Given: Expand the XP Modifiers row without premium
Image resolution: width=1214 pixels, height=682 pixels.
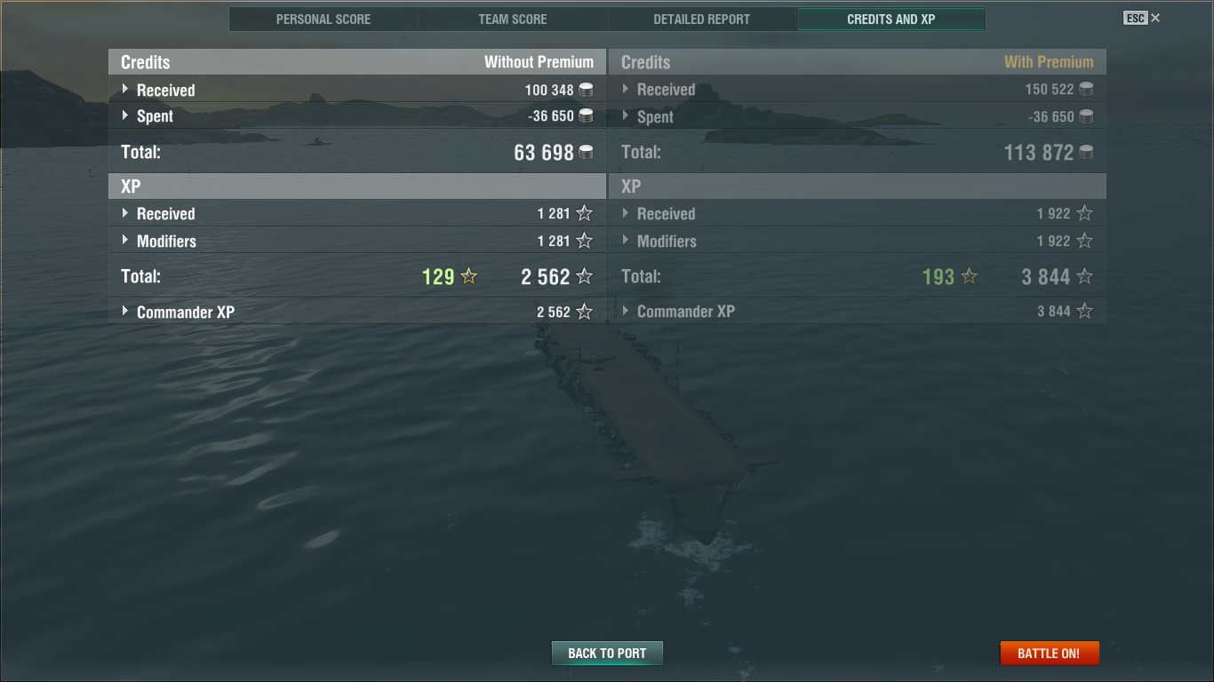Looking at the screenshot, I should click(x=356, y=241).
